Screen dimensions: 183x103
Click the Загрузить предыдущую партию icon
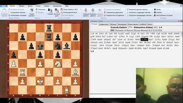tap(128, 15)
